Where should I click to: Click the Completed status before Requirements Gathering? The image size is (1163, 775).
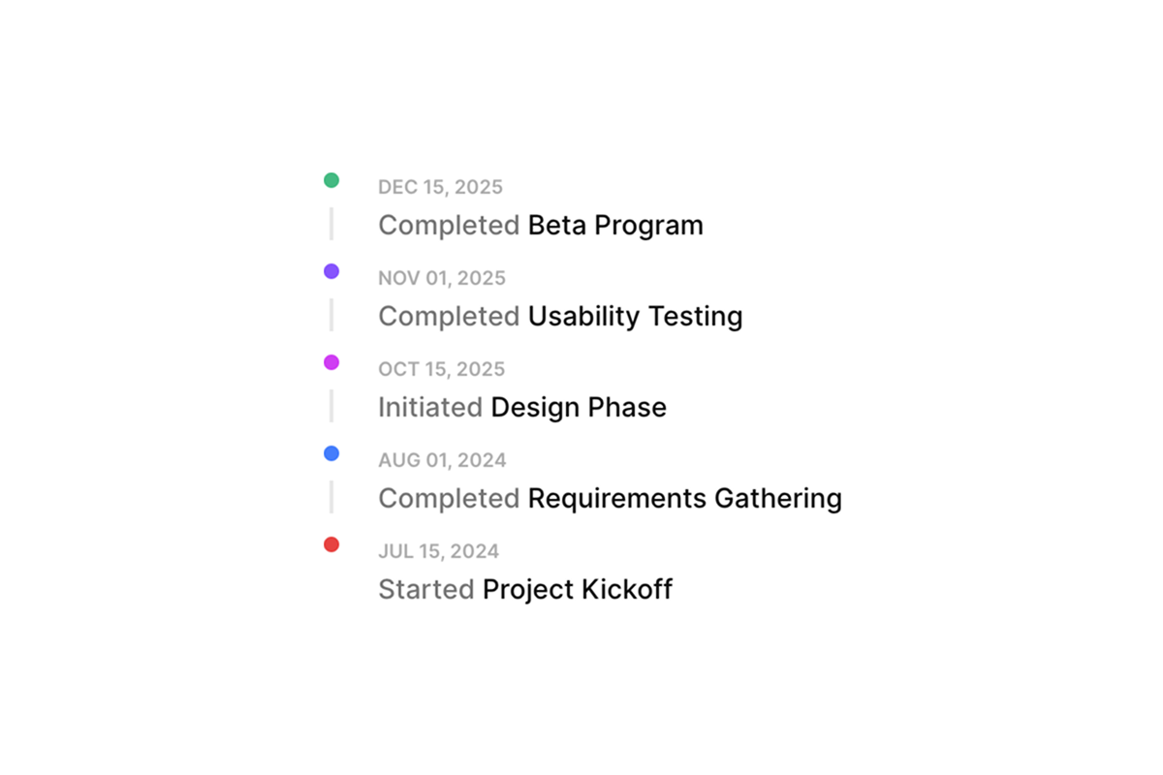449,498
